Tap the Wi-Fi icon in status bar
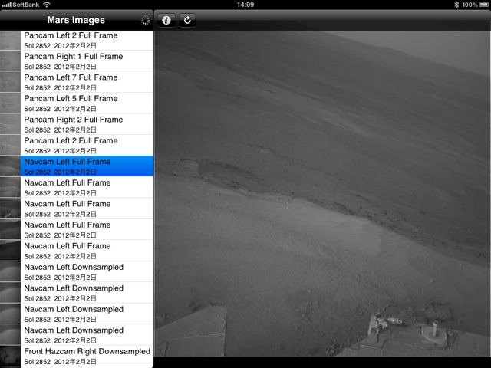Screen dimensions: 491x368 tap(47, 5)
